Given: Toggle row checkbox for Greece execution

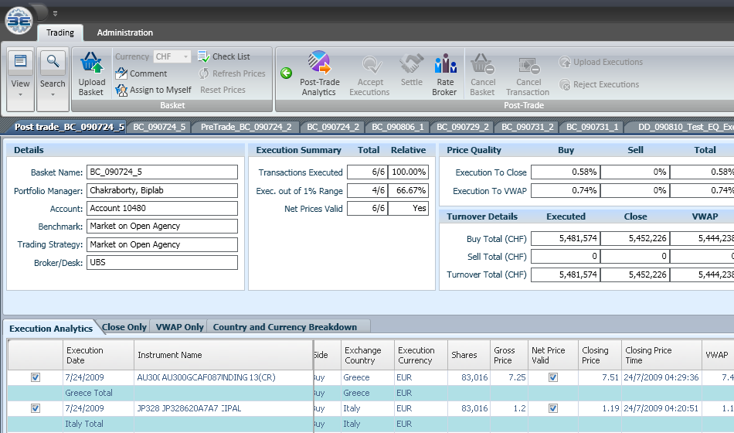Looking at the screenshot, I should [35, 377].
